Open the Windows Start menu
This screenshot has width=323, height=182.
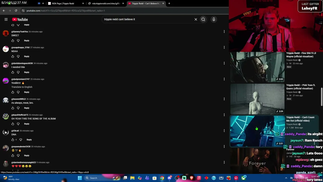tap(80, 178)
